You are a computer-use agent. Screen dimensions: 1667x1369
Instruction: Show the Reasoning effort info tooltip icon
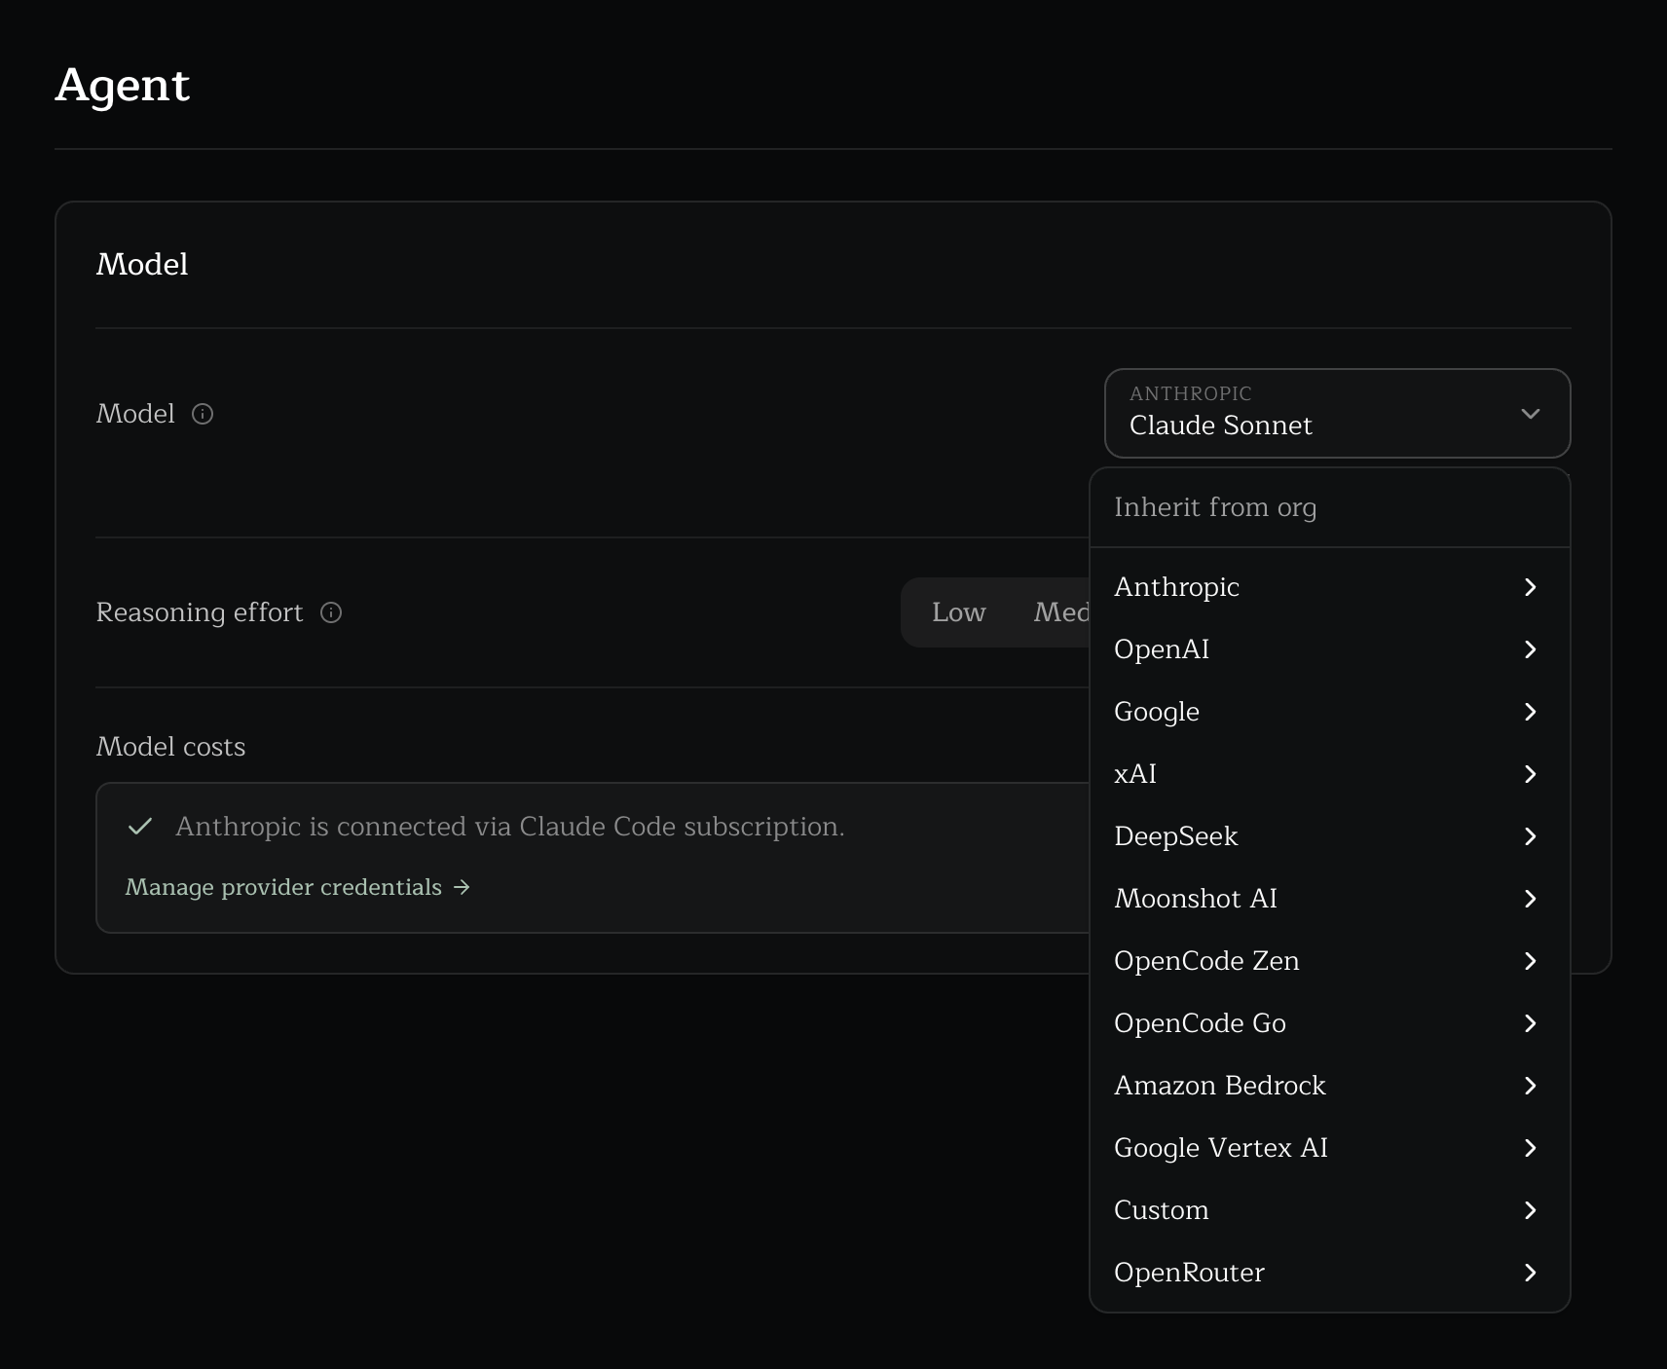pyautogui.click(x=331, y=612)
